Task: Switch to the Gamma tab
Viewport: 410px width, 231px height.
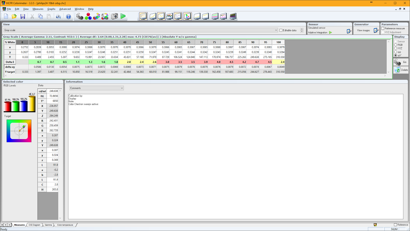Action: pyautogui.click(x=48, y=225)
